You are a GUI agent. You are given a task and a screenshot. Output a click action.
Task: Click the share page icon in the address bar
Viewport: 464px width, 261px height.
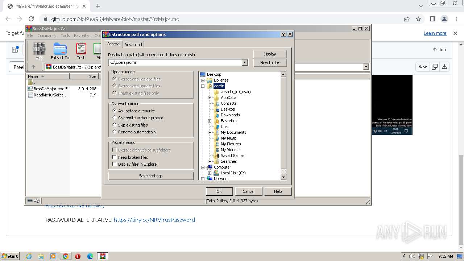coord(407,19)
